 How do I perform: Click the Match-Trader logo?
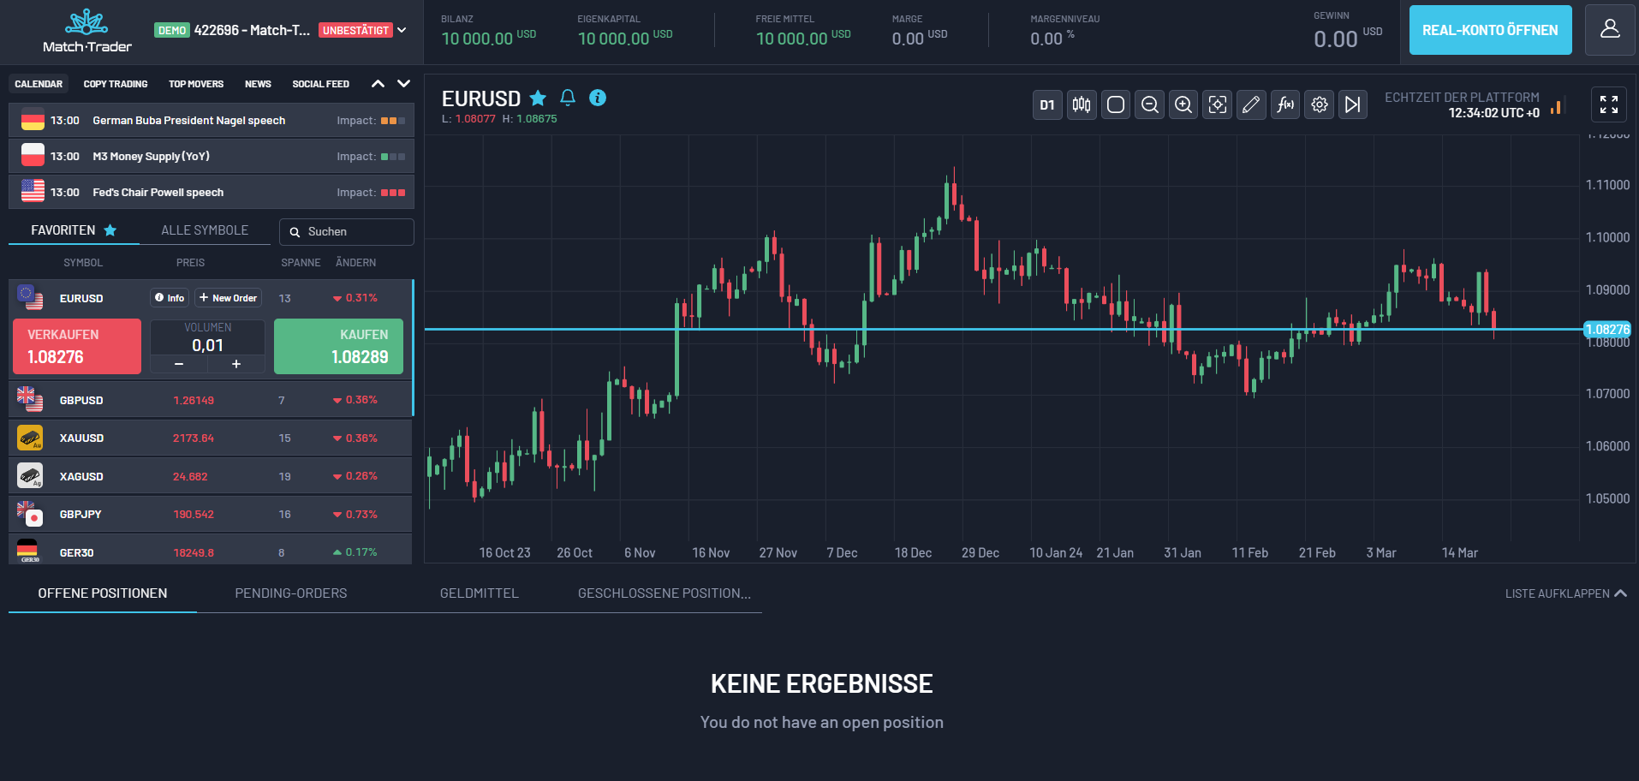click(x=87, y=32)
